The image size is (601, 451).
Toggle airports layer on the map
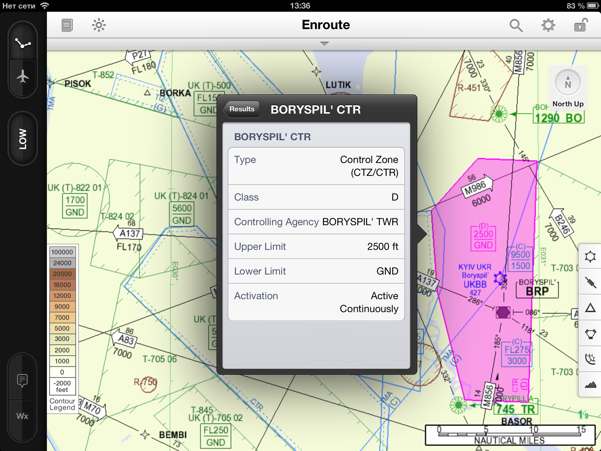click(590, 257)
